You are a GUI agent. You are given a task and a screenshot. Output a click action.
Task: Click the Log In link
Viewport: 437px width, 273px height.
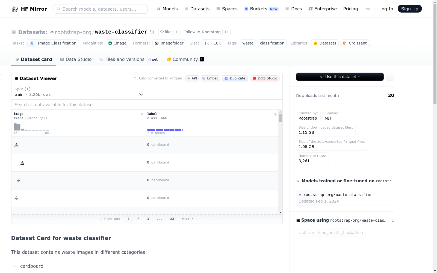(386, 9)
